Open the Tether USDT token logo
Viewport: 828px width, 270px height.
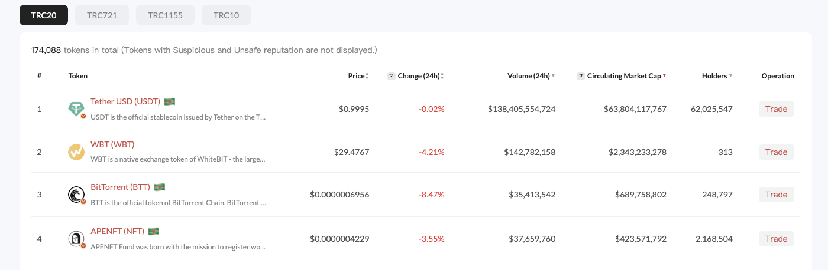click(x=76, y=109)
